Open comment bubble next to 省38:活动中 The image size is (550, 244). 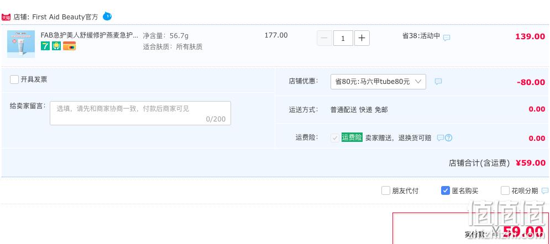tap(447, 38)
